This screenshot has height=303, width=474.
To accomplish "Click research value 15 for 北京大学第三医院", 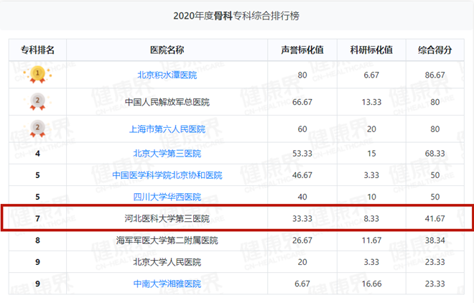I will point(371,154).
